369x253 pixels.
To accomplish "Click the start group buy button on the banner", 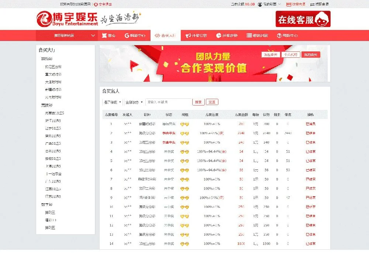I will [270, 55].
